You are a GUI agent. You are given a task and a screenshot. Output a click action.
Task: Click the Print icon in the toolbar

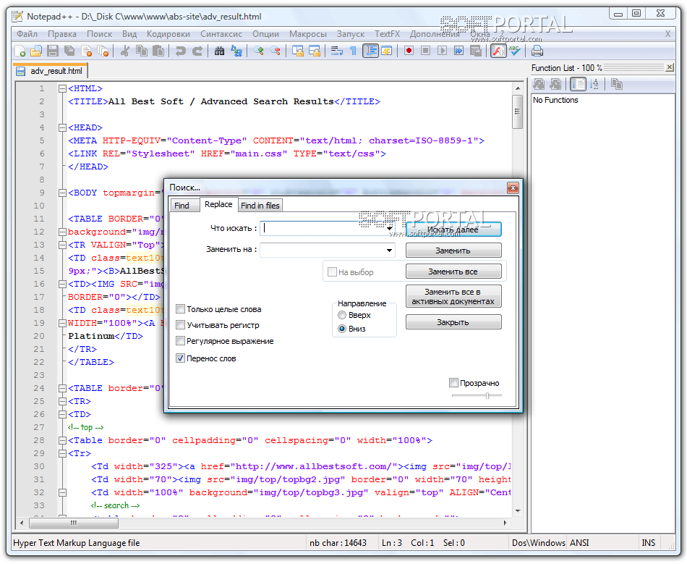click(x=537, y=51)
